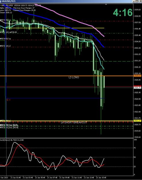Click the 21 Jun 07:45 time axis label
Viewport: 142px width, 180px height.
52,177
